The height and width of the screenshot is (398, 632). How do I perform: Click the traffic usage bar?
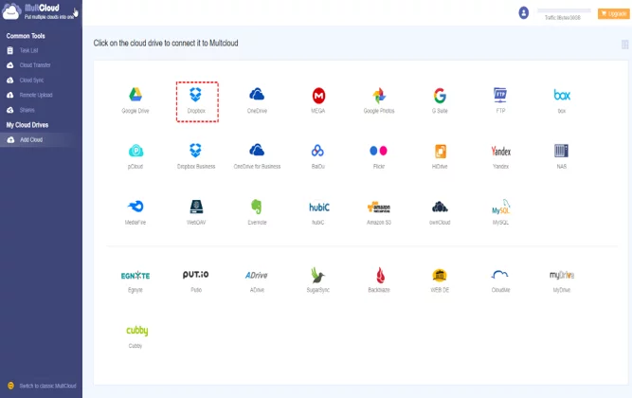click(564, 10)
